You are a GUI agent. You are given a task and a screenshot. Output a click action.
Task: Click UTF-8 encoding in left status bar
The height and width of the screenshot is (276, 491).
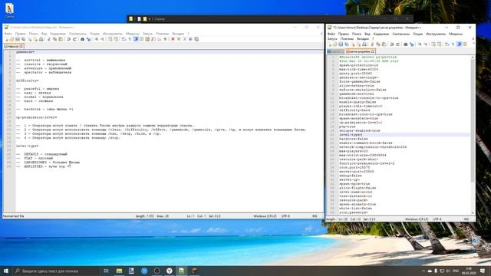(285, 216)
